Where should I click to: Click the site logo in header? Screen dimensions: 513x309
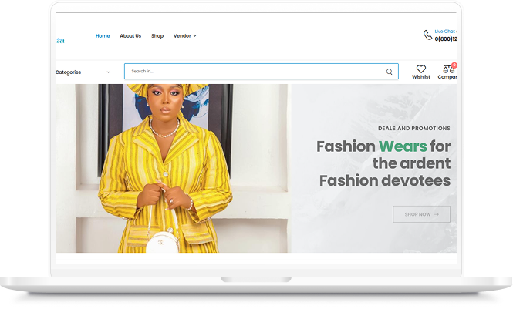[59, 39]
